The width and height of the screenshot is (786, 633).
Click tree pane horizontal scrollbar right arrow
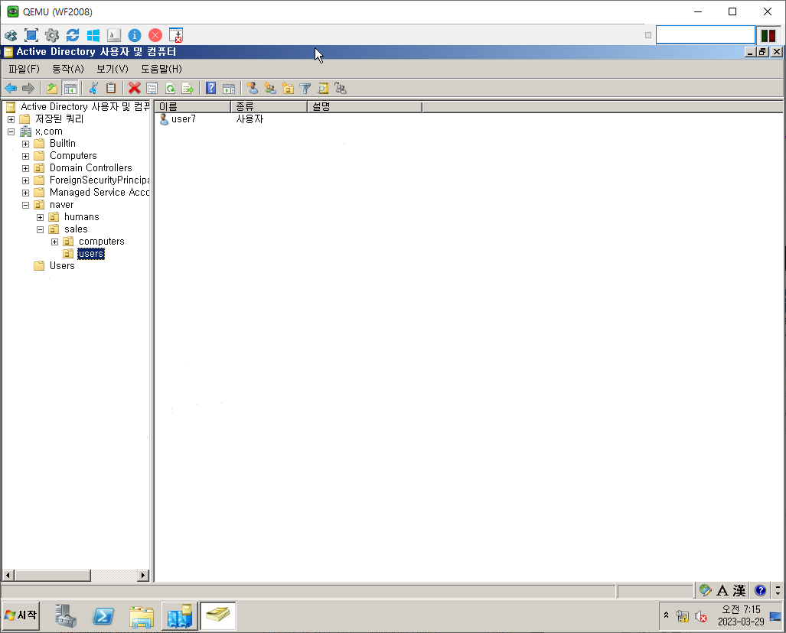tap(143, 576)
